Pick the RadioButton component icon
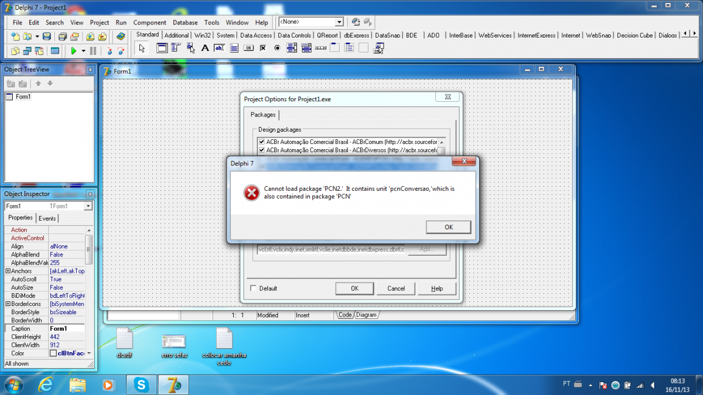Screen dimensions: 703x395 pos(277,49)
